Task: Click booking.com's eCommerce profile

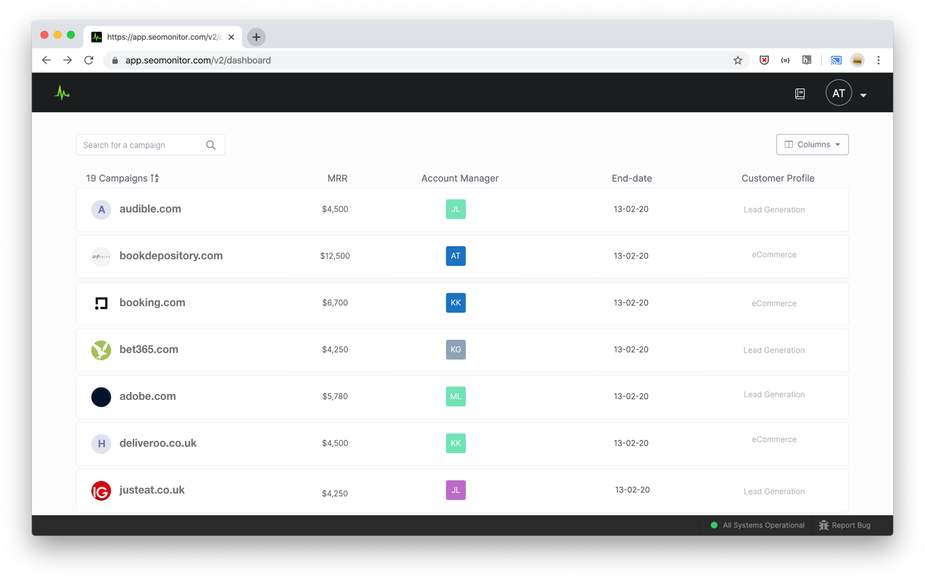Action: [x=774, y=304]
